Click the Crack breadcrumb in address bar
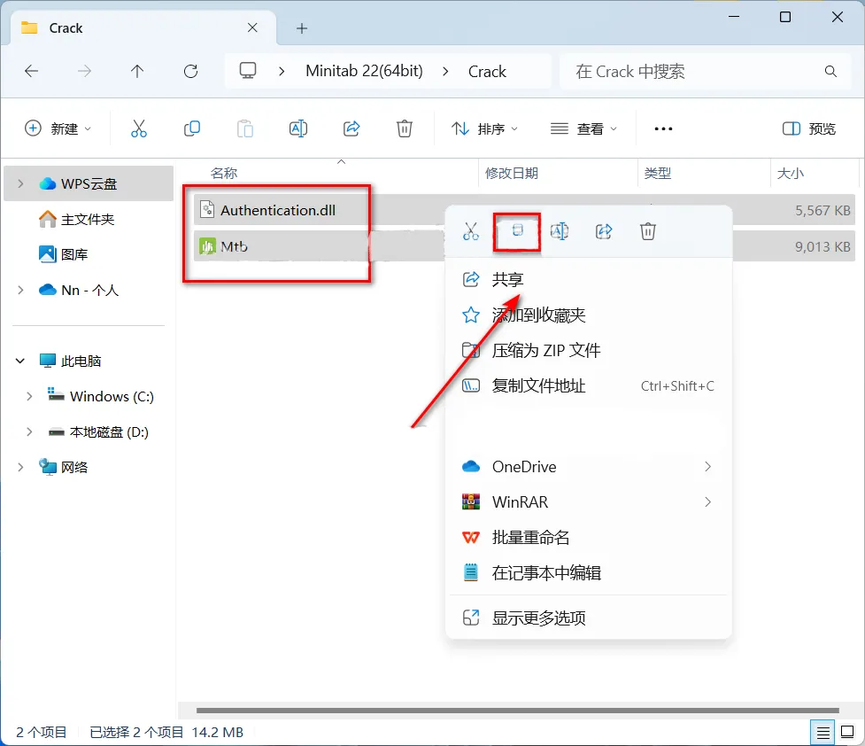 pyautogui.click(x=487, y=71)
